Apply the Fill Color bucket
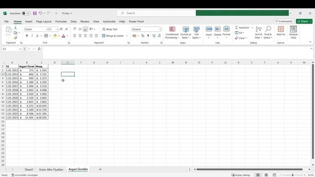 click(55, 36)
